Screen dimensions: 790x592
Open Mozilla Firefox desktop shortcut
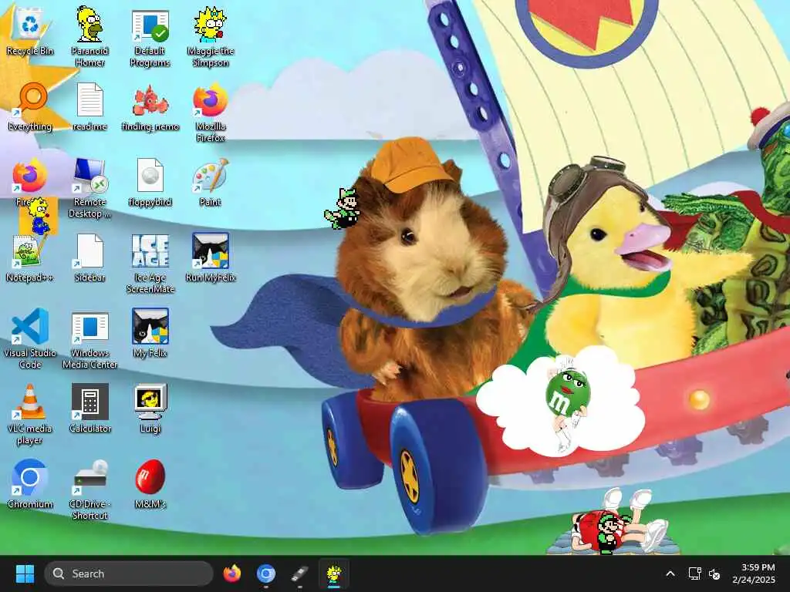[210, 113]
